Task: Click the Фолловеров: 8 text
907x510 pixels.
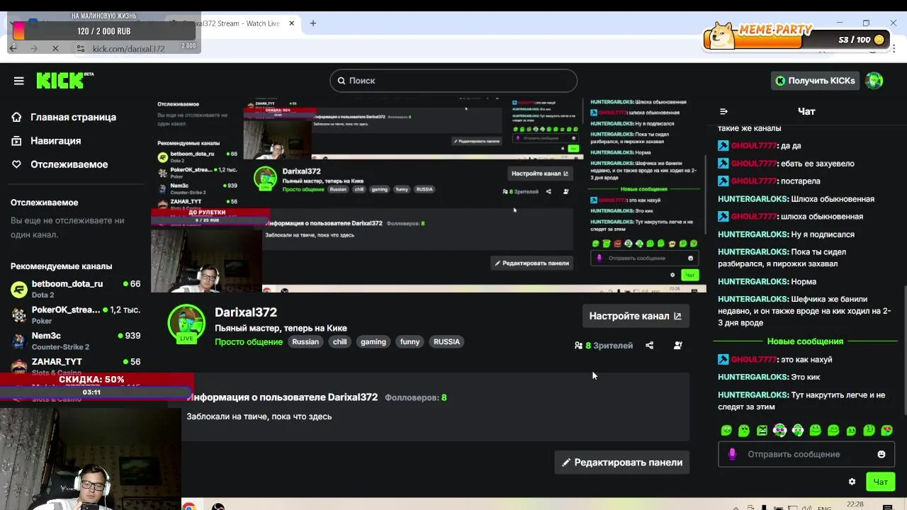Action: [416, 397]
